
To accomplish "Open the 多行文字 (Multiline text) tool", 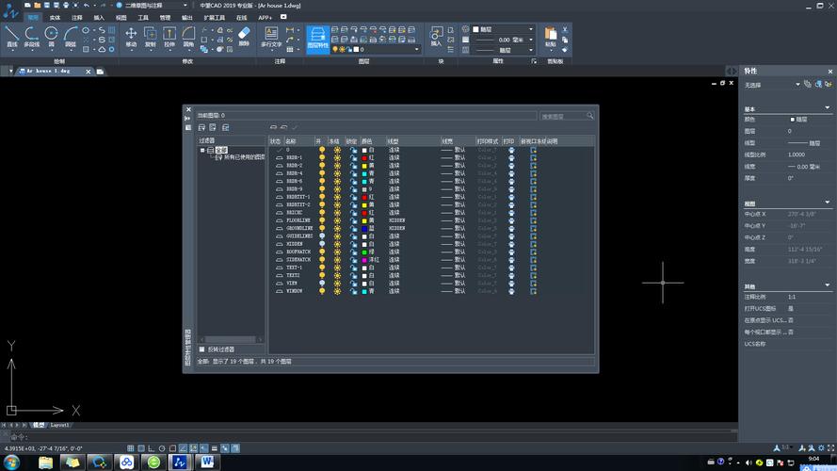I will pyautogui.click(x=271, y=36).
